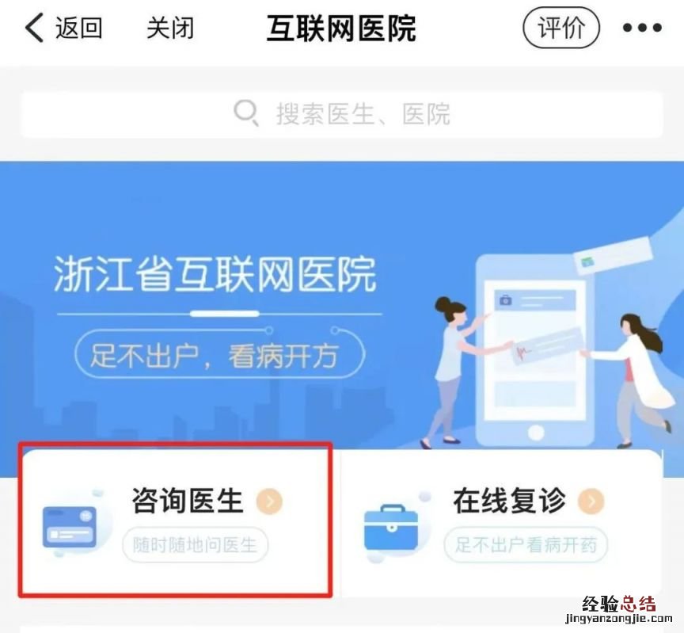Tap the phone illustration in banner
Viewport: 684px width, 633px height.
click(536, 350)
